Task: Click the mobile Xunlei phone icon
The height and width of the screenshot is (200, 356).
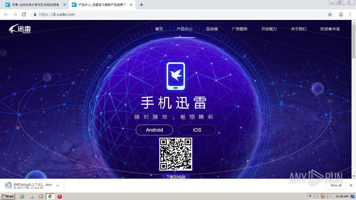Action: click(176, 76)
